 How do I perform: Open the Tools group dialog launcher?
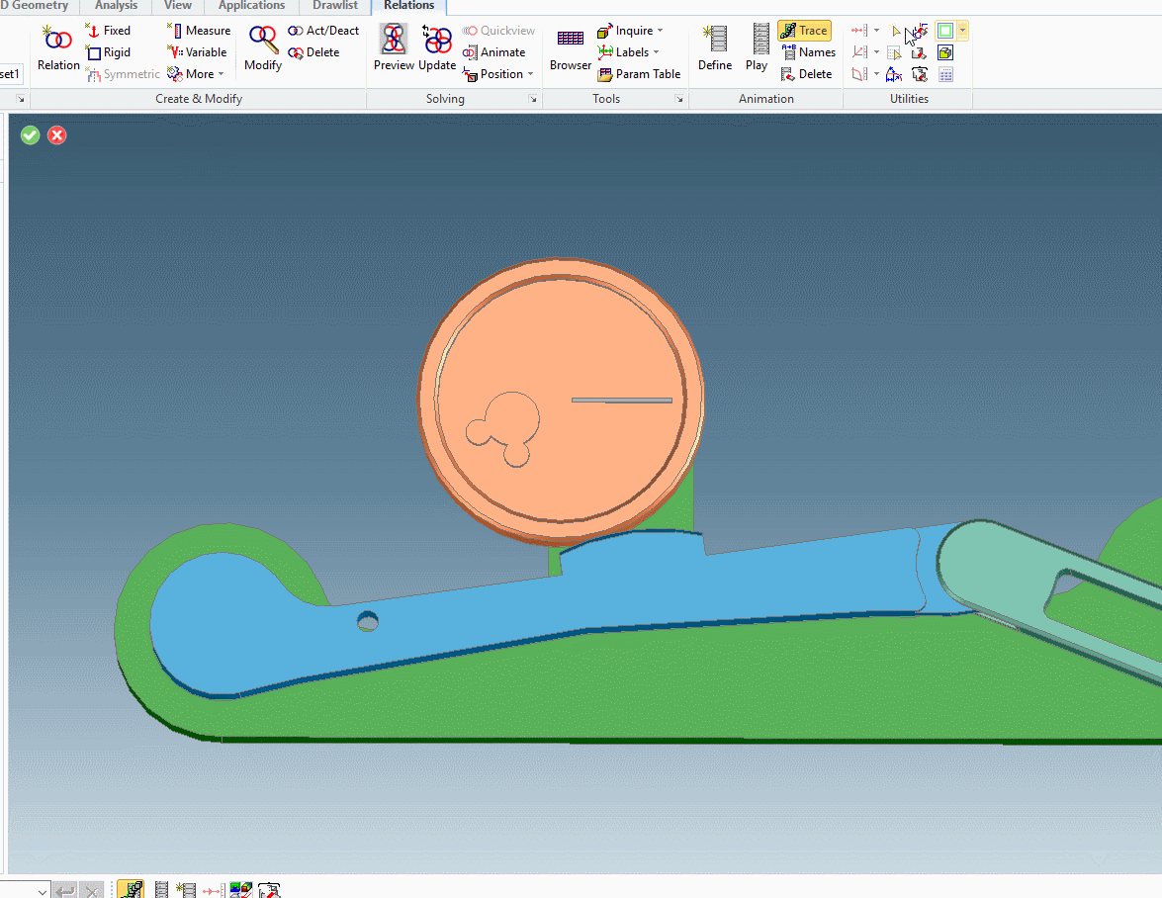678,99
